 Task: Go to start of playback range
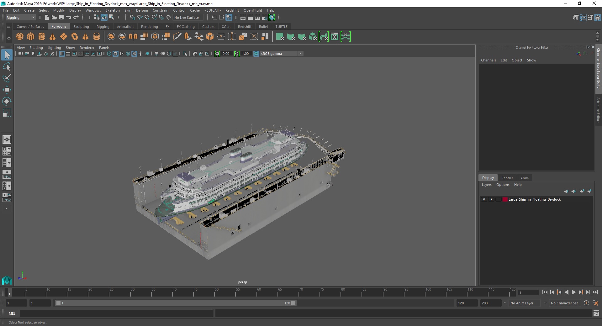(545, 292)
